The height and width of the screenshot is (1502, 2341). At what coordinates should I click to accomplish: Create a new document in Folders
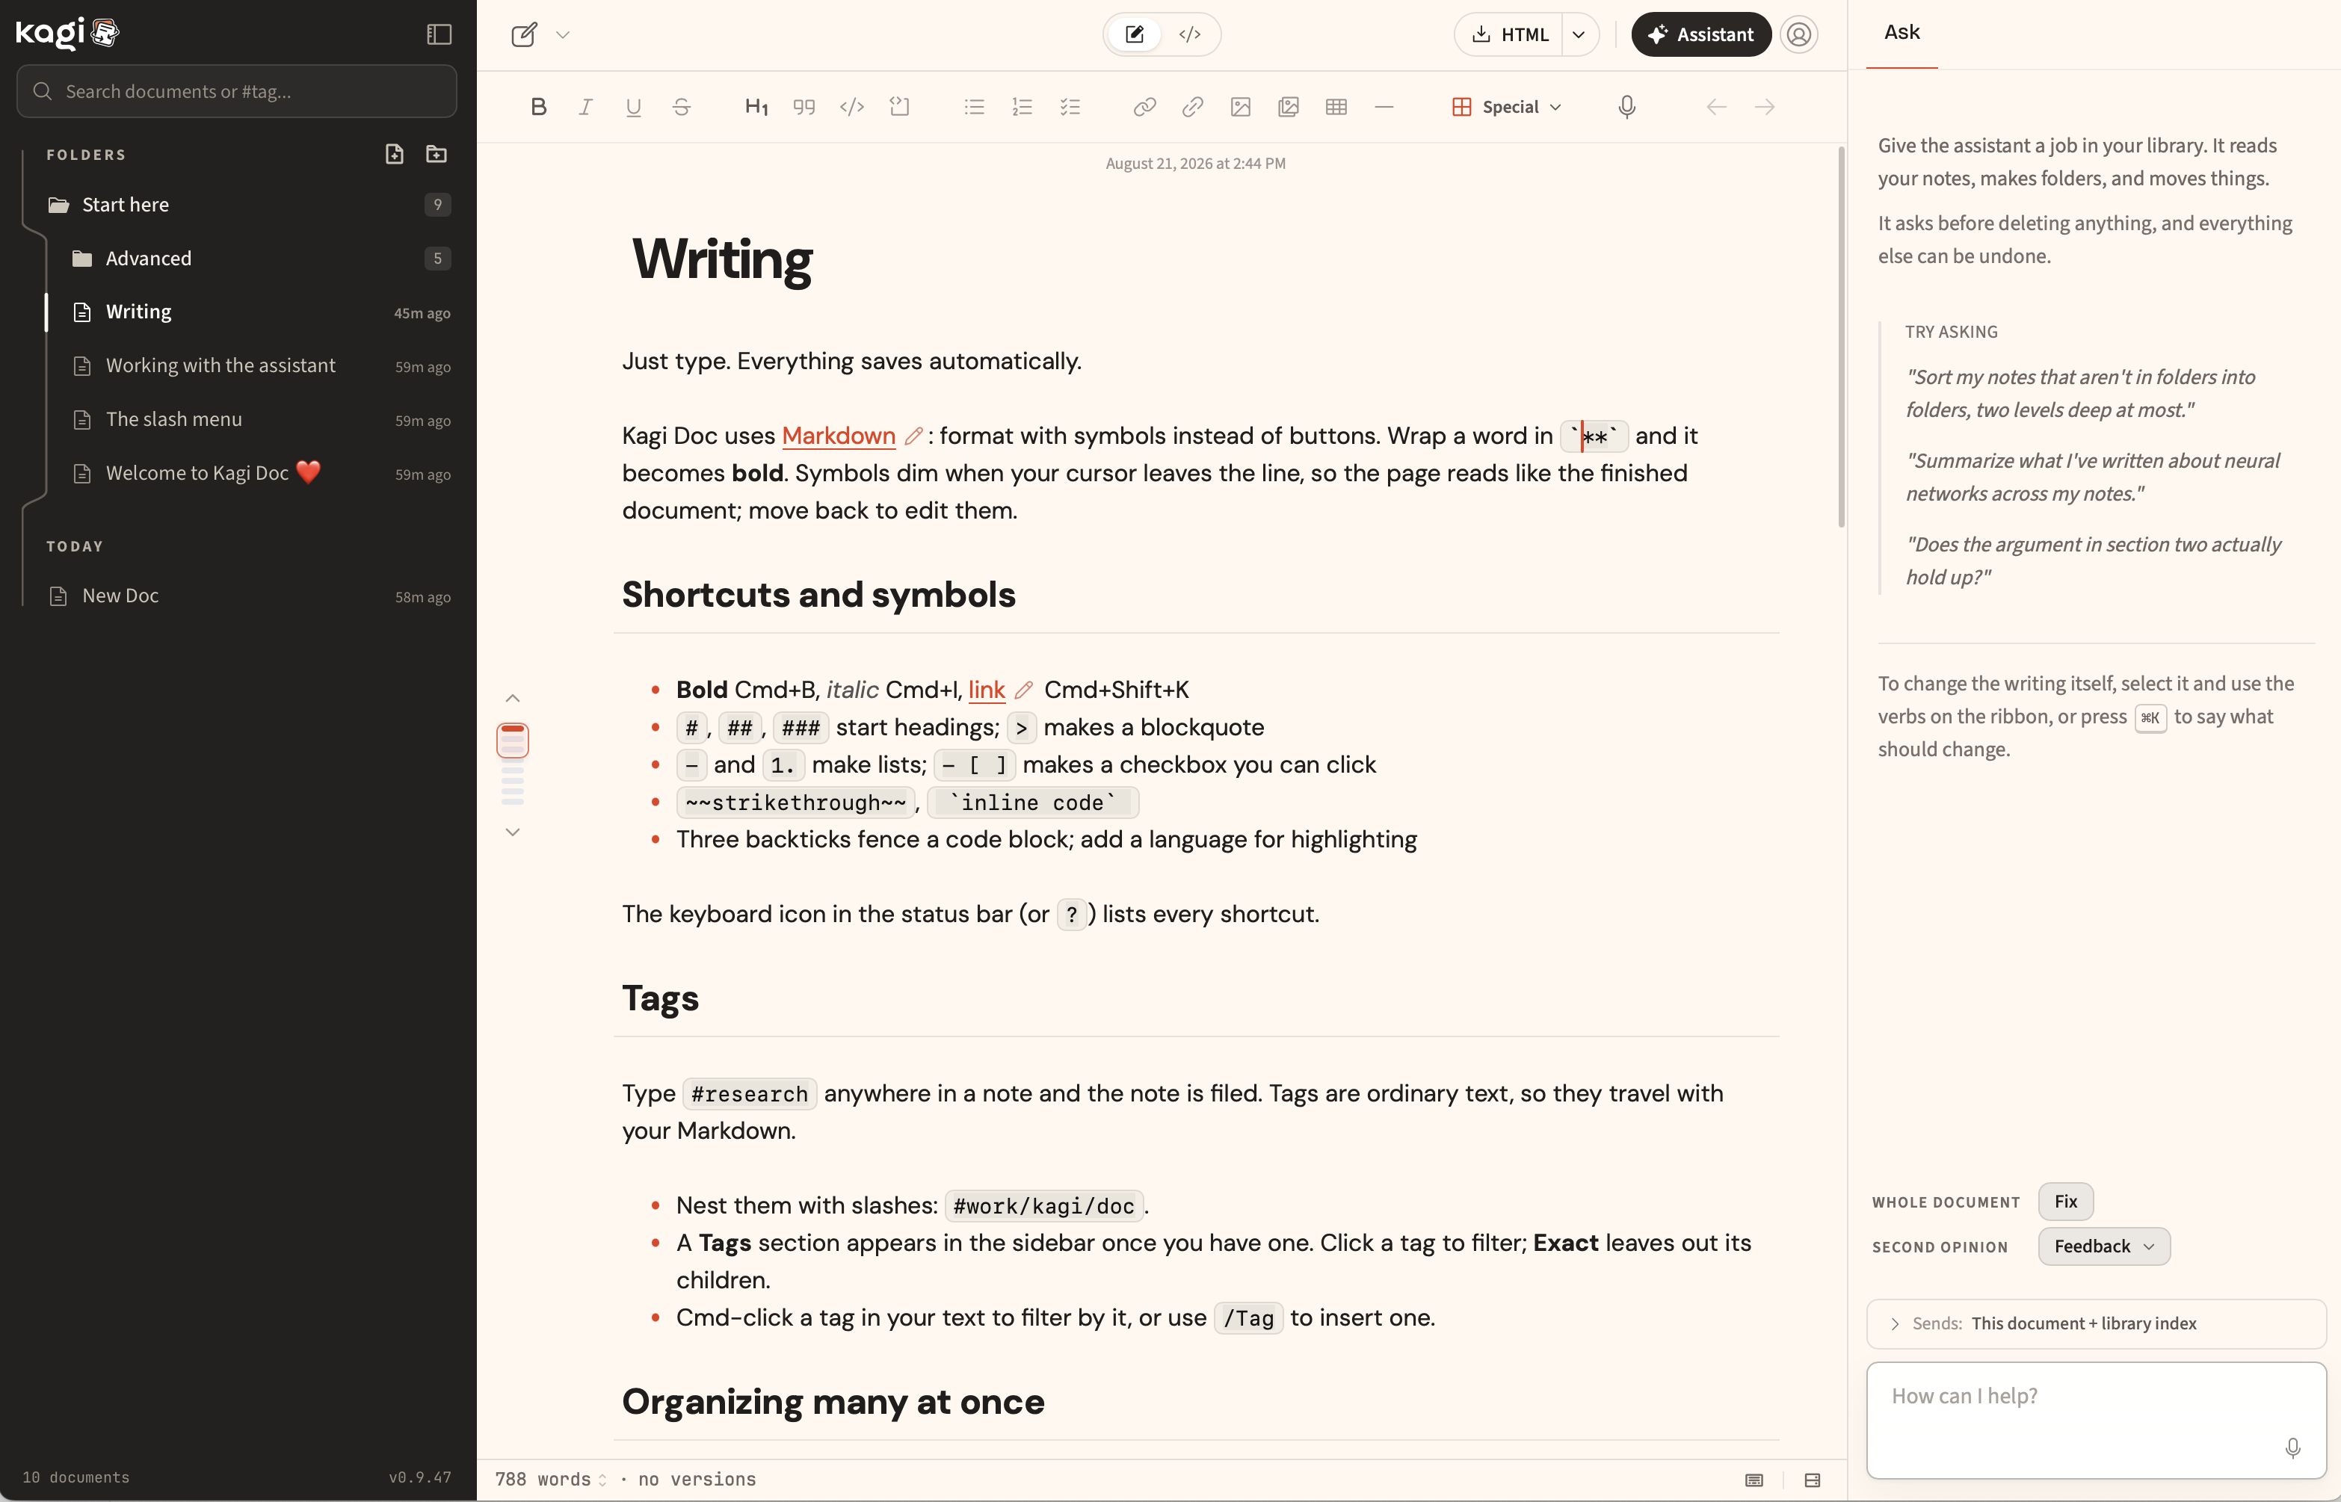[x=394, y=154]
